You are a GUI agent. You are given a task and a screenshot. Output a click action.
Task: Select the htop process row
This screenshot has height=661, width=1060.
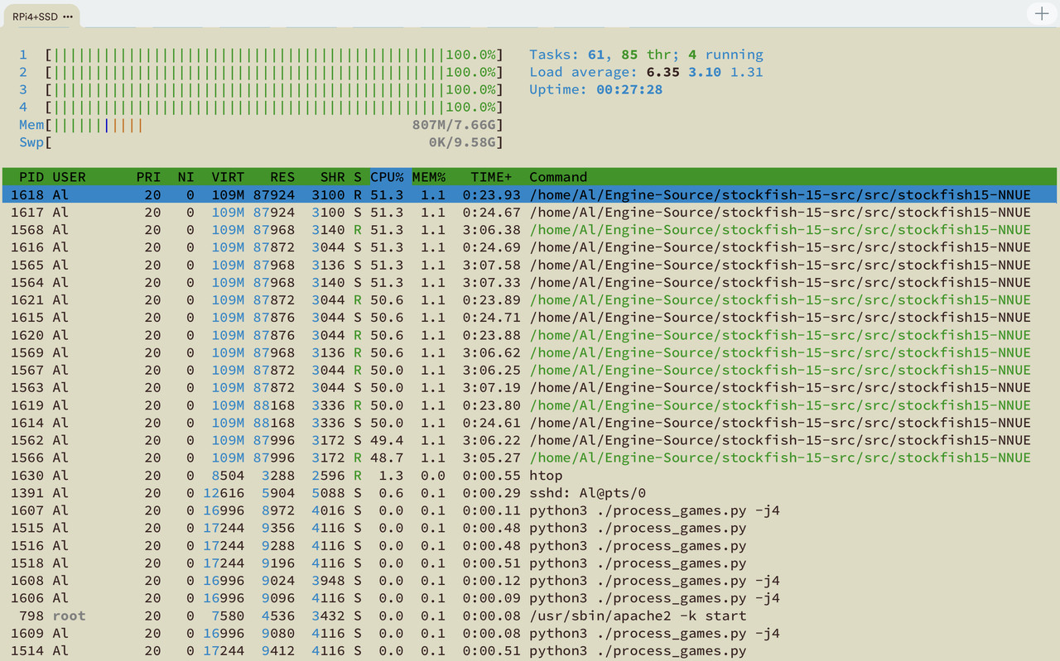pyautogui.click(x=530, y=476)
